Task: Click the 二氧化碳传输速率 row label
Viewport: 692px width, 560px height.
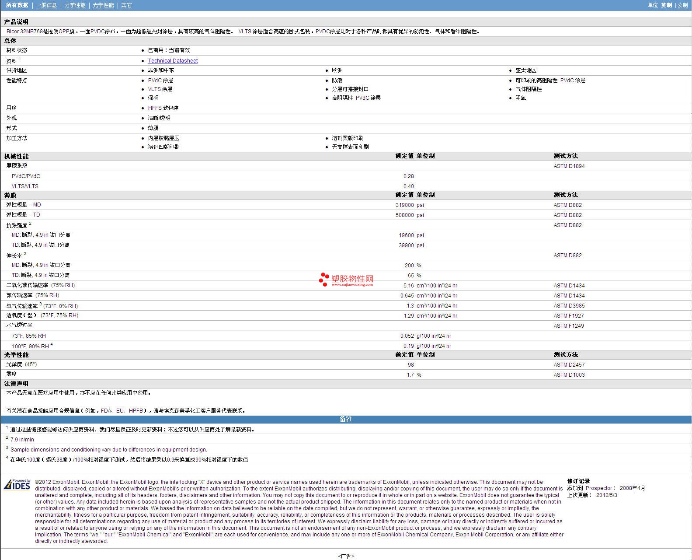Action: click(41, 285)
